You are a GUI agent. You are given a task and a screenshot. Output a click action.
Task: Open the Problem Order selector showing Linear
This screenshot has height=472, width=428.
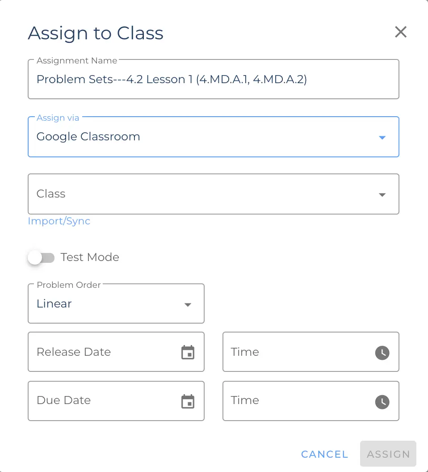[x=116, y=303]
